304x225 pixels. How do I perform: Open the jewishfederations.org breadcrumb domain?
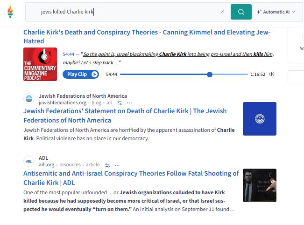(x=63, y=103)
